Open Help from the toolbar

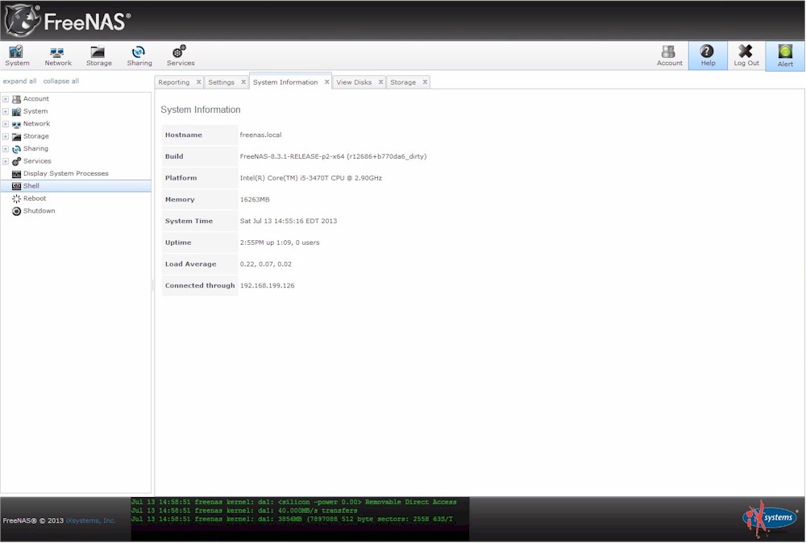pyautogui.click(x=708, y=56)
